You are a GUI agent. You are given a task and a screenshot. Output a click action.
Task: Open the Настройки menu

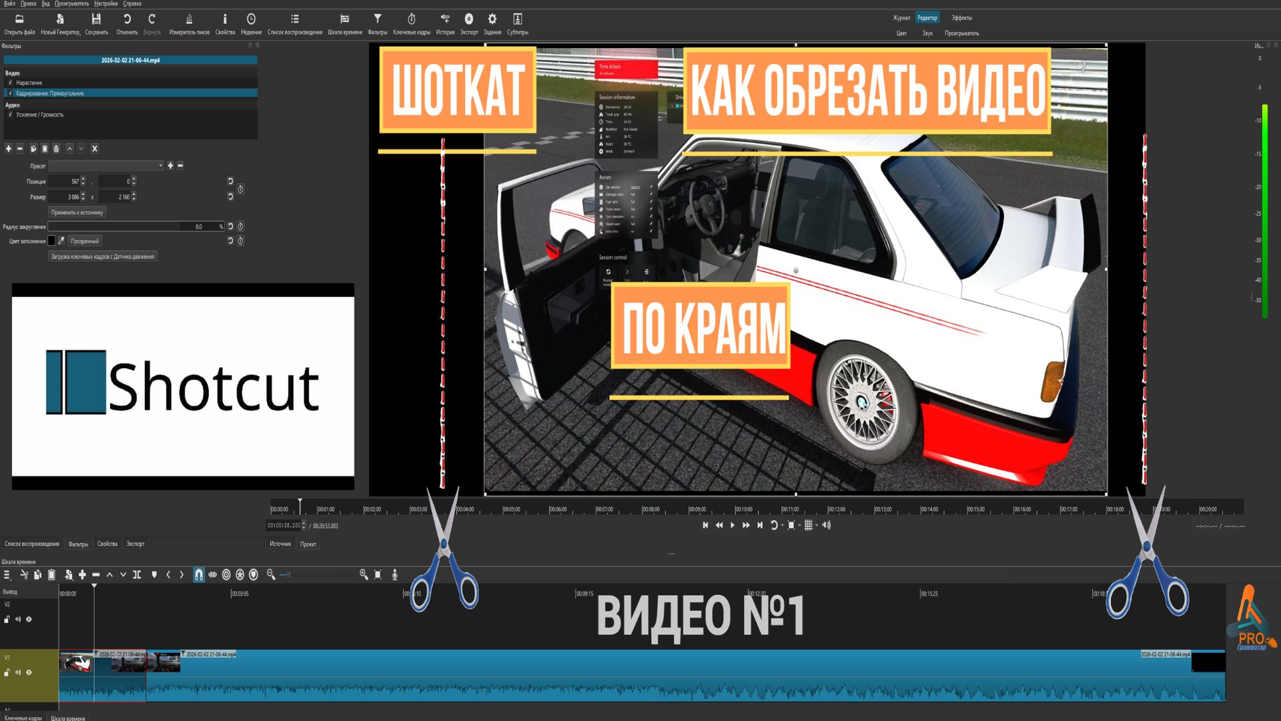(105, 4)
